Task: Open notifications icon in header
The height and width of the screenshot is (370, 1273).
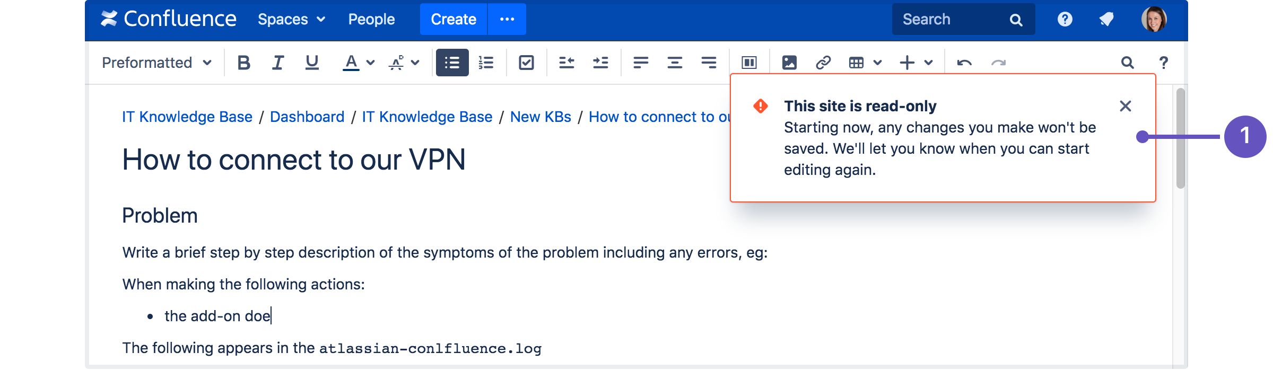Action: tap(1106, 20)
